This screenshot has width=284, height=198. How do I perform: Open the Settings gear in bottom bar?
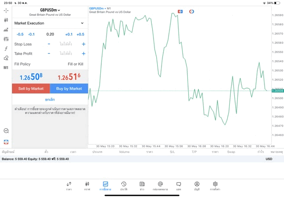[215, 186]
